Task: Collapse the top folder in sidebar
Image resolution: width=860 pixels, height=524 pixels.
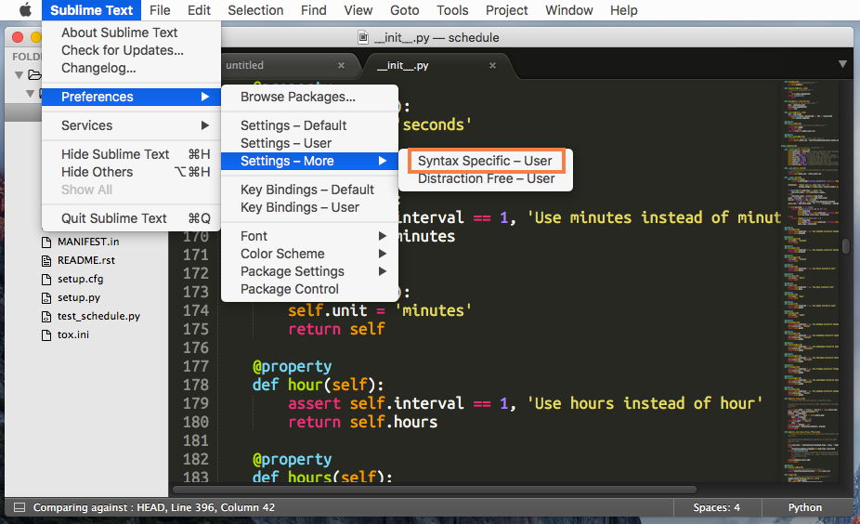Action: pyautogui.click(x=20, y=74)
